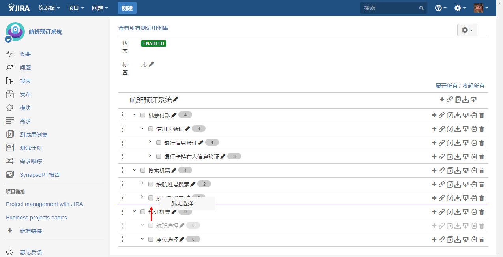The image size is (503, 257).
Task: Open SynapseRT报告 in the sidebar
Action: point(40,175)
